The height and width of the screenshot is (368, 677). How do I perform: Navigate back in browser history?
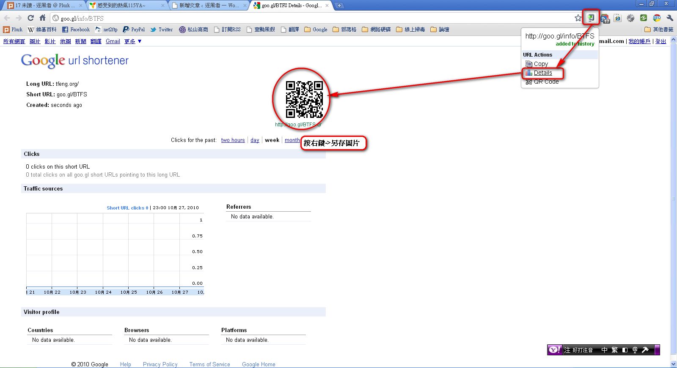(7, 18)
